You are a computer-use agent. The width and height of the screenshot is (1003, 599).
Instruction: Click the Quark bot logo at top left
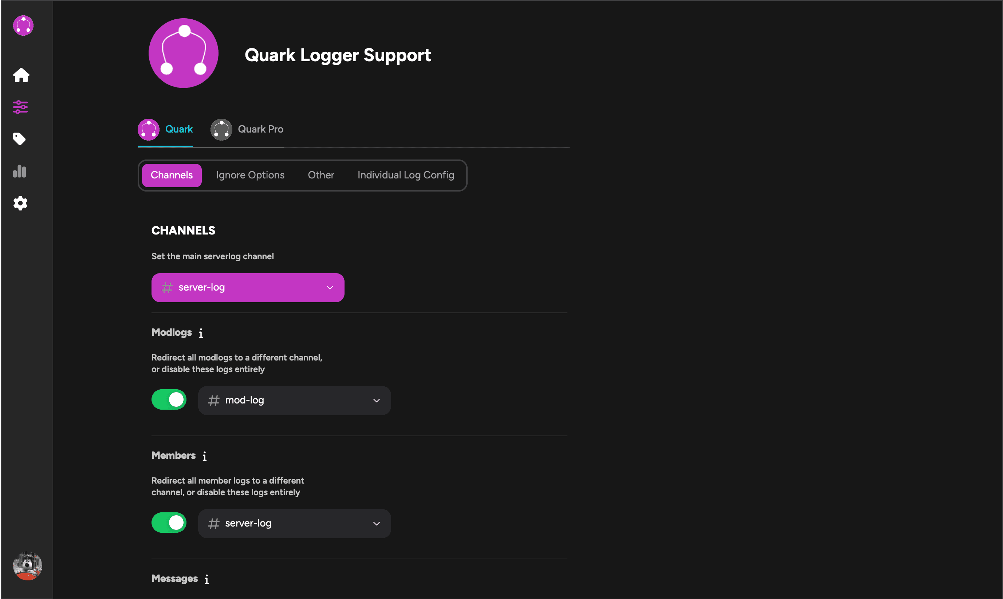point(23,26)
